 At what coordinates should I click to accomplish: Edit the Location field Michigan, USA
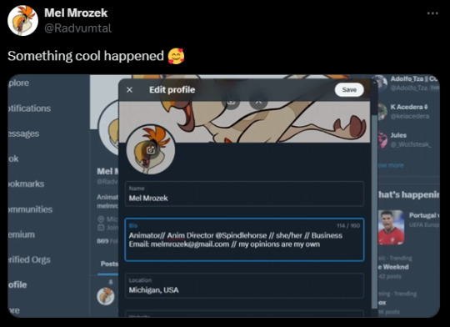tap(244, 285)
